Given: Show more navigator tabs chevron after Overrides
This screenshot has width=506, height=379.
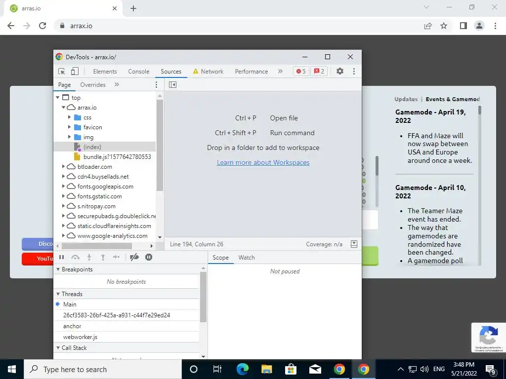Looking at the screenshot, I should pos(117,84).
